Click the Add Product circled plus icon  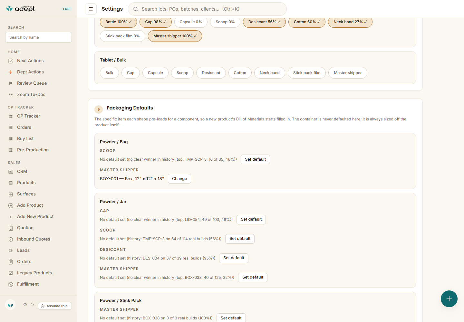(11, 205)
